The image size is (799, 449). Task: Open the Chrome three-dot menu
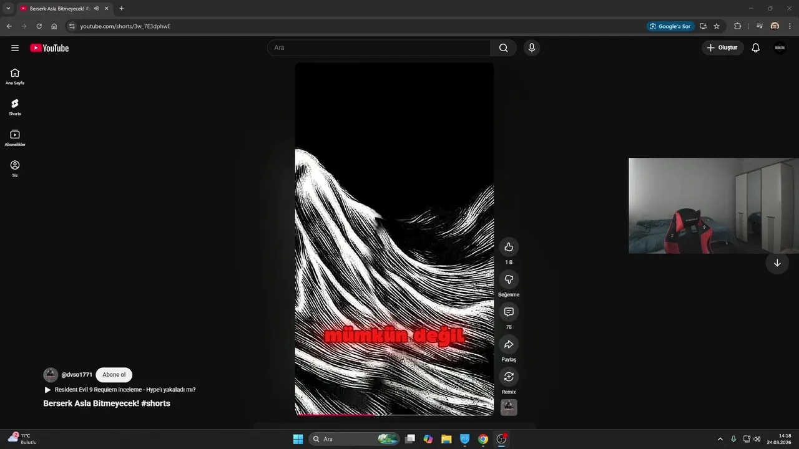(790, 26)
